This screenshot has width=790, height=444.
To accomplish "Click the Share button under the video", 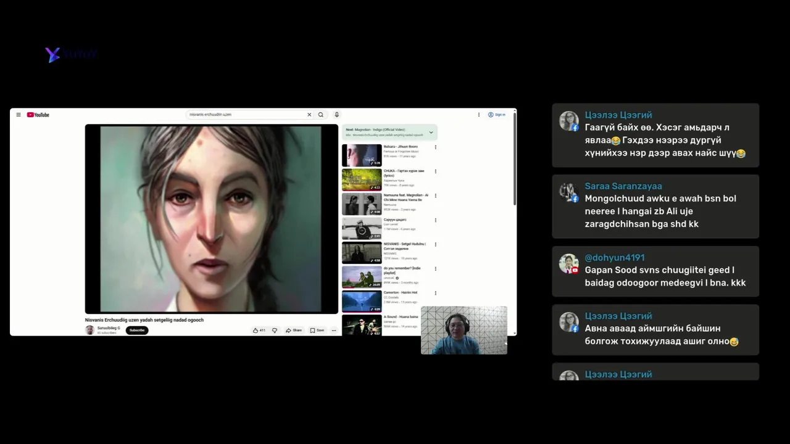I will point(294,331).
